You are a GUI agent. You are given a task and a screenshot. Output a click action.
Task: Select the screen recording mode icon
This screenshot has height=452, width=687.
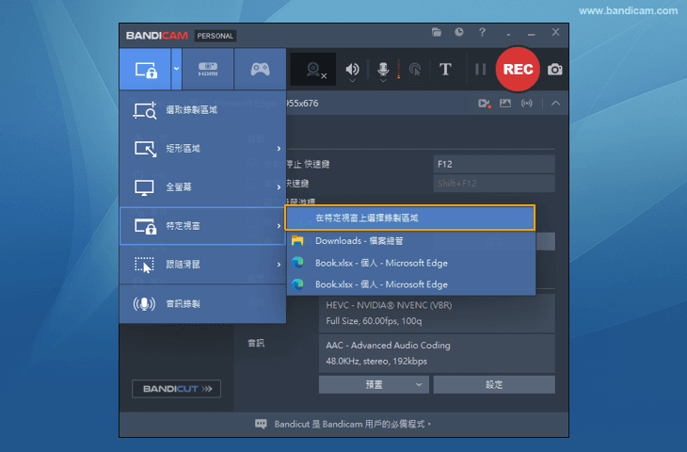[x=146, y=70]
